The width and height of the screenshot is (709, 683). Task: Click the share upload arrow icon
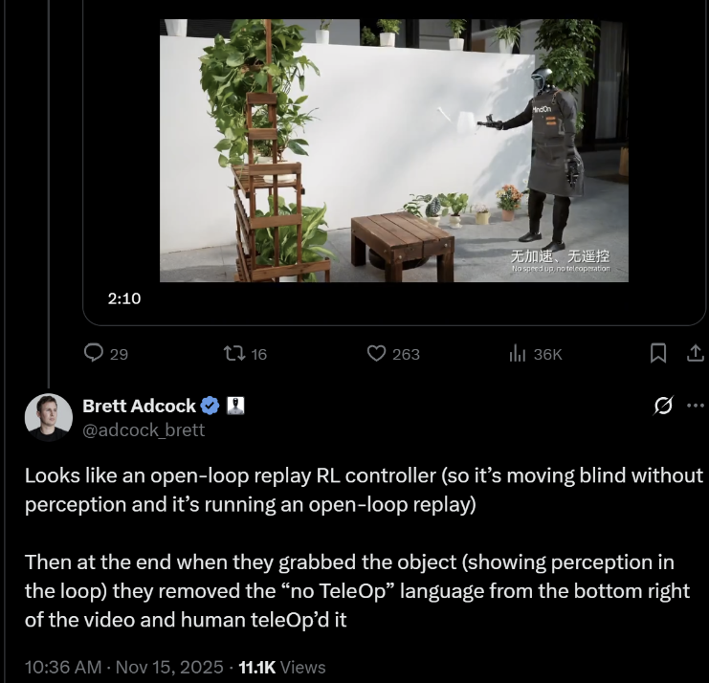pyautogui.click(x=695, y=354)
